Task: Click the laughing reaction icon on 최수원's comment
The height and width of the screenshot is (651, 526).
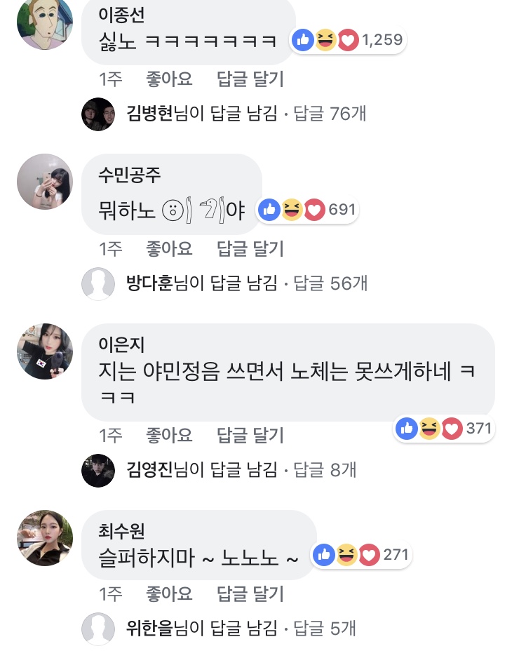Action: (346, 555)
